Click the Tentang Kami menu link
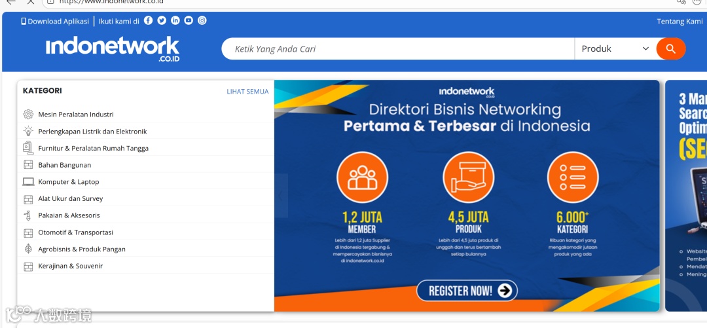The image size is (707, 328). pos(680,21)
